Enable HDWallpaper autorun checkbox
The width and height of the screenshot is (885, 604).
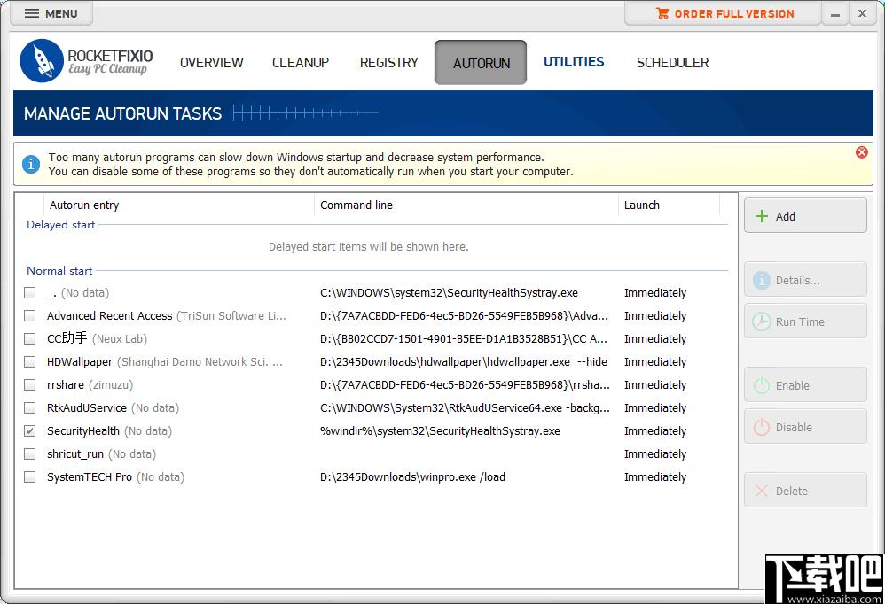30,361
